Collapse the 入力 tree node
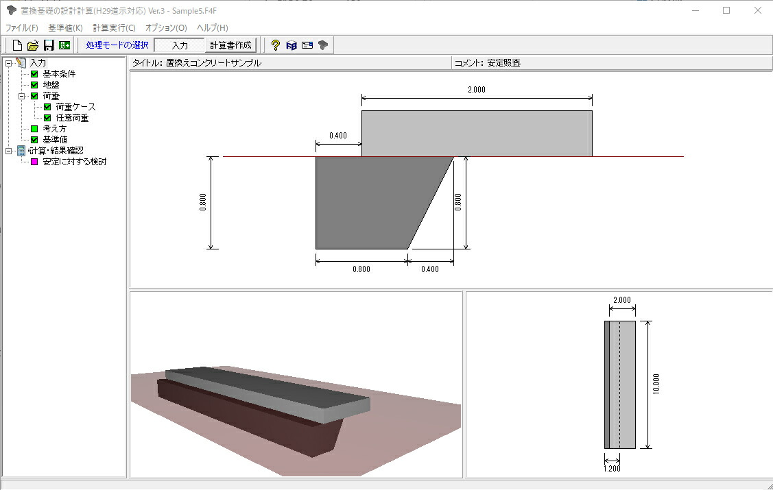The height and width of the screenshot is (490, 773). [x=8, y=63]
